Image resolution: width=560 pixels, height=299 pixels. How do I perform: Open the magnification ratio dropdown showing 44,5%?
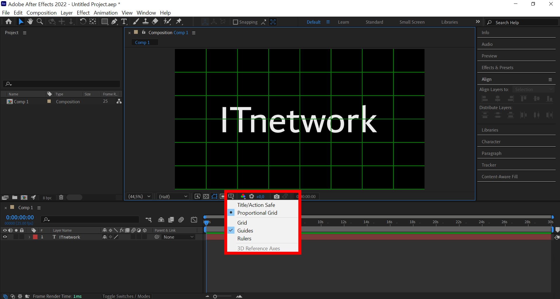[139, 196]
